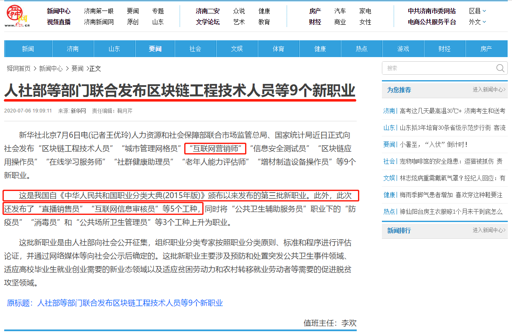Expand the 区县 dropdown
The width and height of the screenshot is (512, 332).
coord(478,11)
